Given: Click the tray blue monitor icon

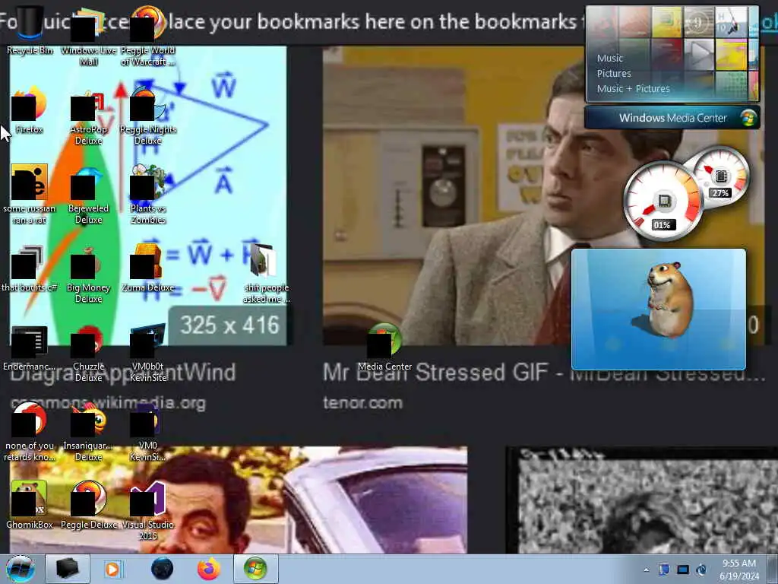Looking at the screenshot, I should [683, 570].
